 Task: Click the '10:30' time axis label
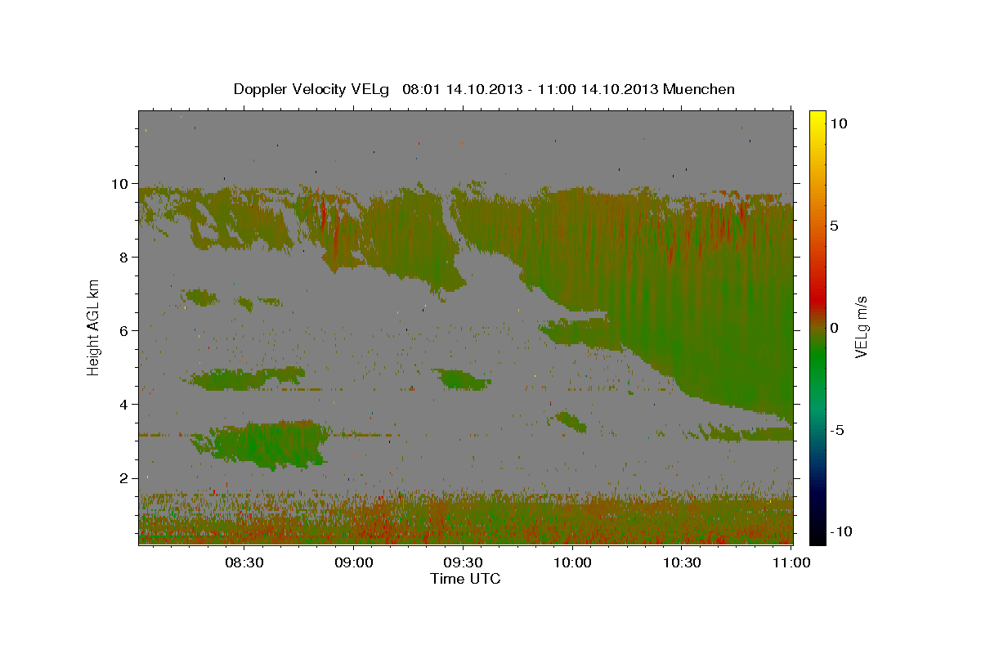(682, 562)
